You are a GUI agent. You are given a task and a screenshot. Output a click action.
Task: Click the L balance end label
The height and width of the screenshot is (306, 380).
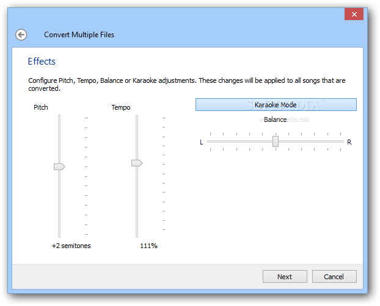(202, 142)
